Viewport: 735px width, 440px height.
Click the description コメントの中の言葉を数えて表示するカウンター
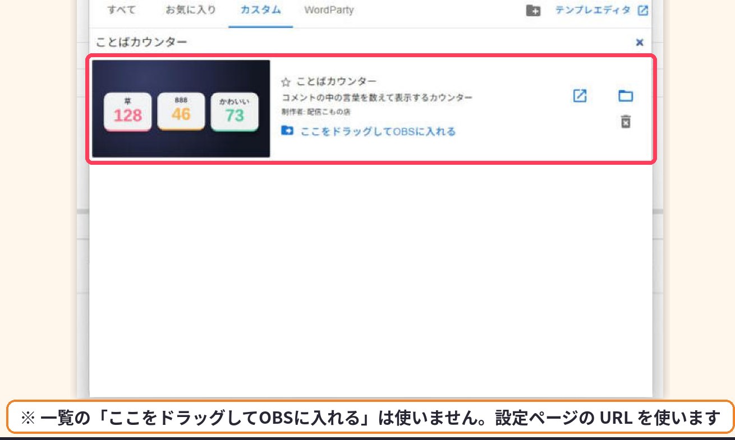coord(377,98)
